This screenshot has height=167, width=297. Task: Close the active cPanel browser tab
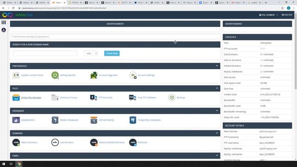click(65, 3)
